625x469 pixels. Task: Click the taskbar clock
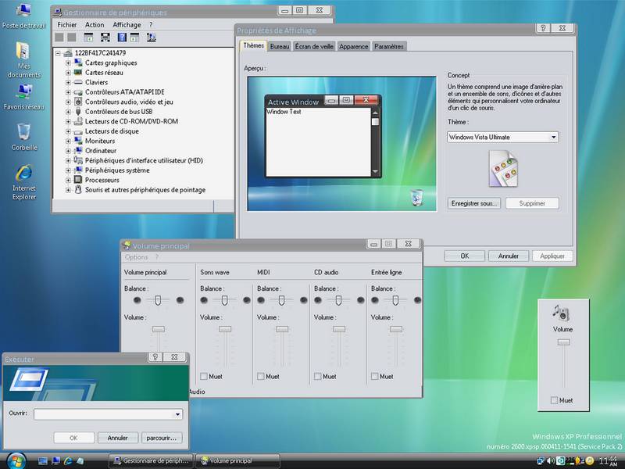609,461
